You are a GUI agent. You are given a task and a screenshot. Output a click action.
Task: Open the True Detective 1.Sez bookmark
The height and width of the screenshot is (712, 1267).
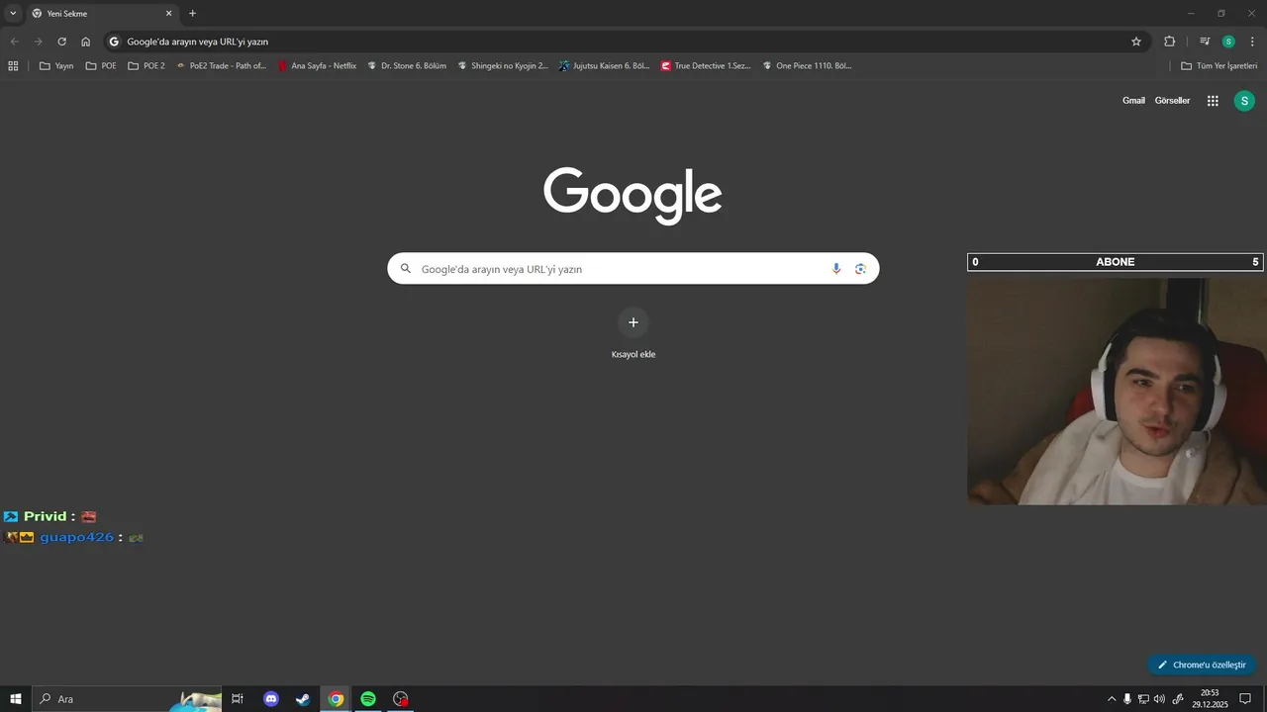[x=706, y=66]
